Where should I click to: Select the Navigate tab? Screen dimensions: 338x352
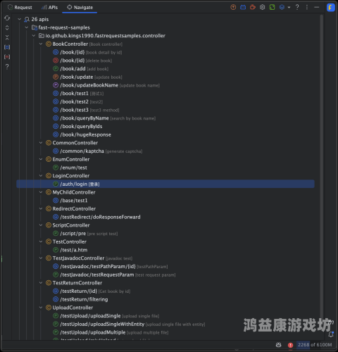click(80, 7)
